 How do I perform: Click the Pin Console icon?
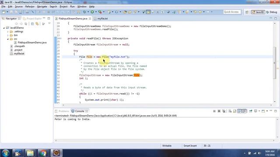(x=251, y=111)
